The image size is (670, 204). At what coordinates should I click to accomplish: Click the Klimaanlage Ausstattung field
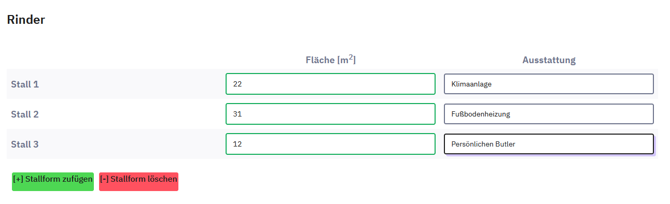[549, 84]
